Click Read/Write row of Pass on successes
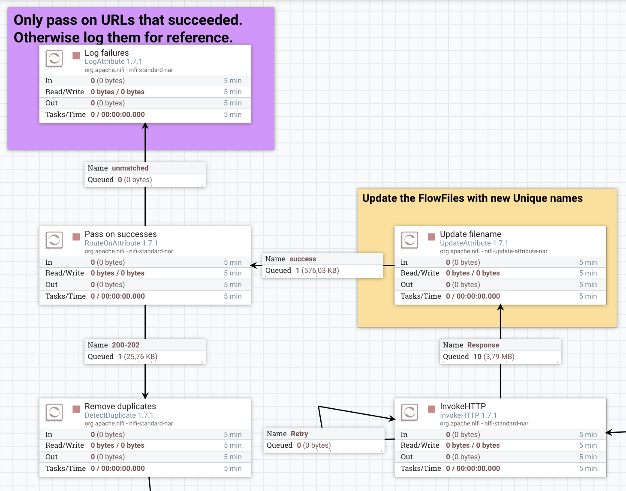626x491 pixels. coord(145,273)
